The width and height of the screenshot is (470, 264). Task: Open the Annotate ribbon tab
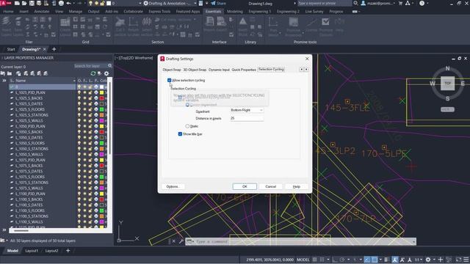[42, 12]
